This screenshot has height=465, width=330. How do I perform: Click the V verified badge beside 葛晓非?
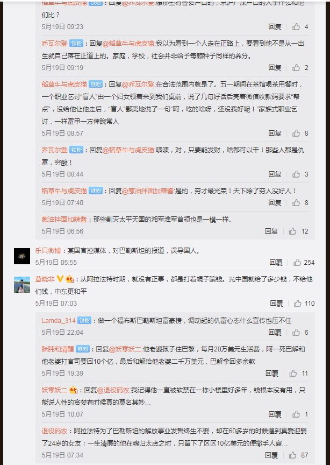pos(60,279)
